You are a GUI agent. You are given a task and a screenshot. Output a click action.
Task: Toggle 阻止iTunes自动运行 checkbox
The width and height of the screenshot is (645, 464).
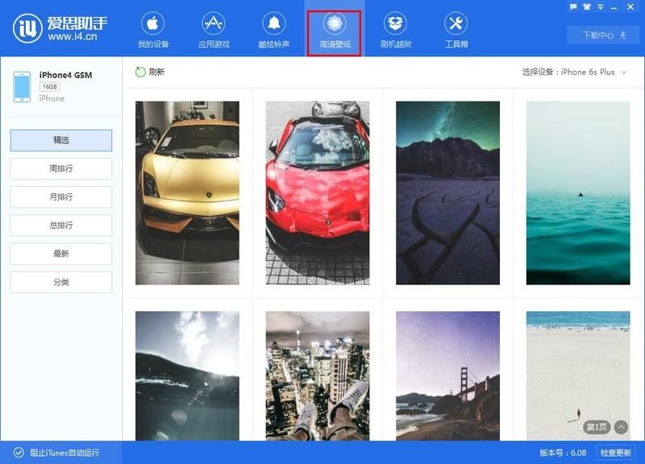pyautogui.click(x=19, y=453)
